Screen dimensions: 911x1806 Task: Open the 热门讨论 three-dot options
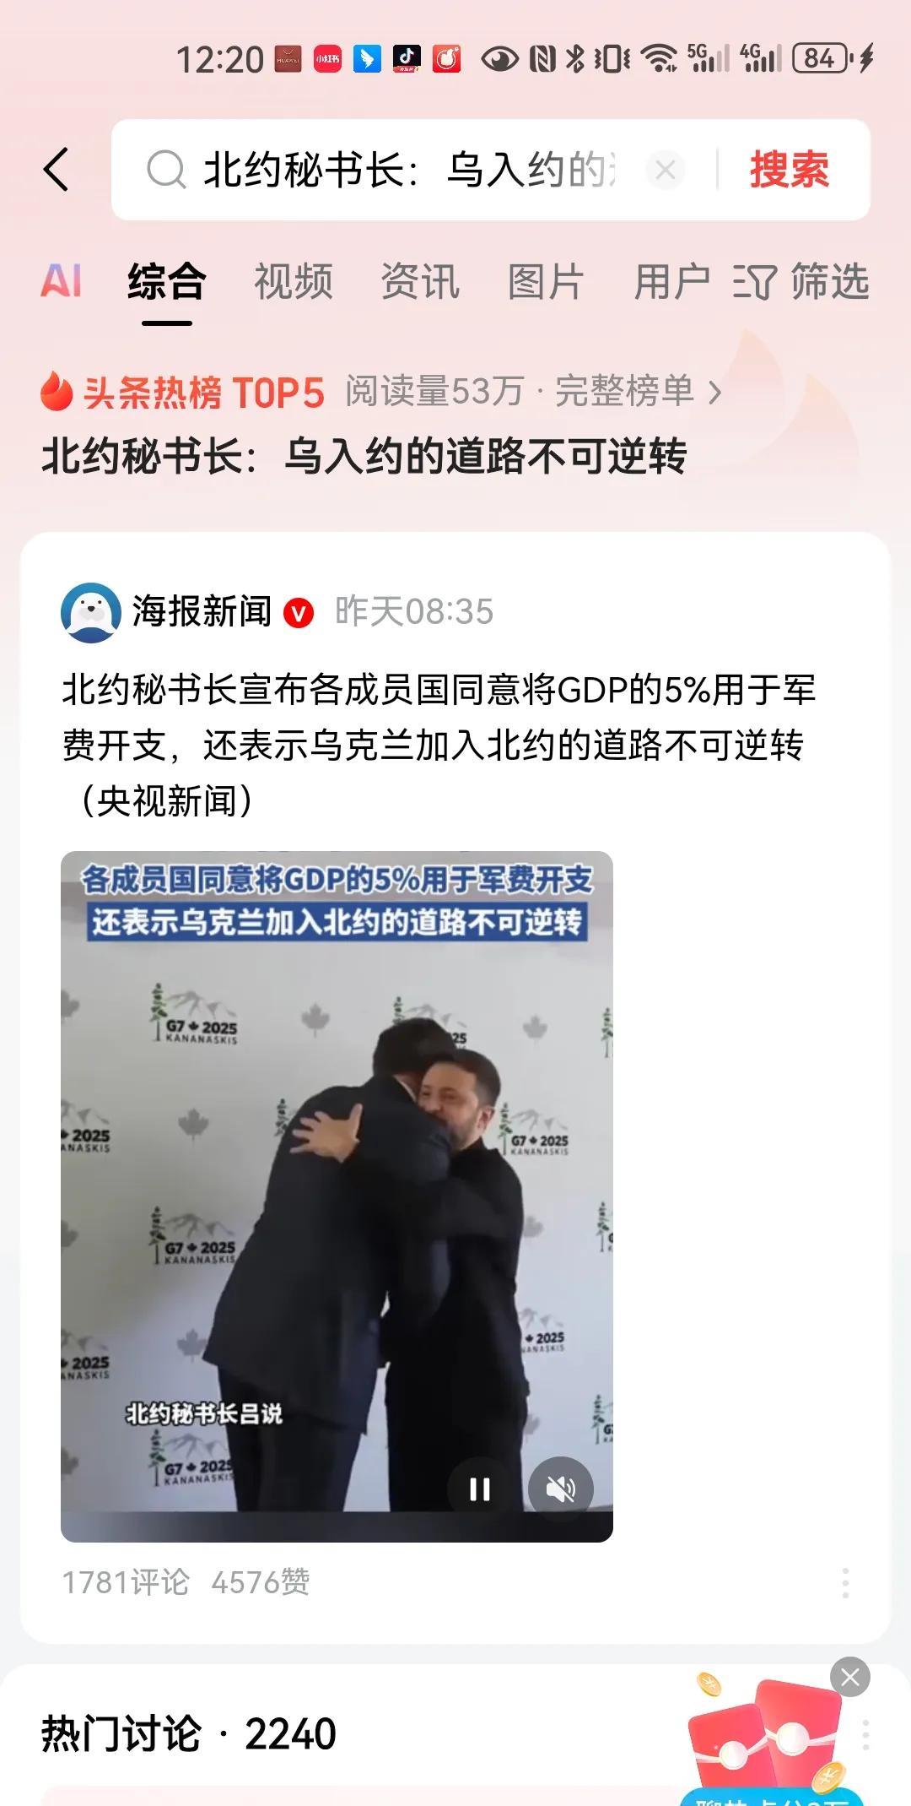coord(865,1735)
